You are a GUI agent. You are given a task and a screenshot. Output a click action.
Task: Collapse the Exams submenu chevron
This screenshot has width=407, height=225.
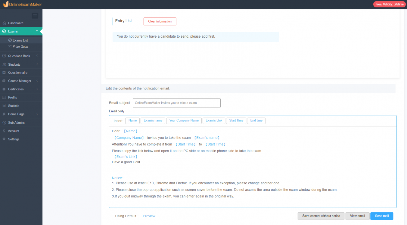[x=37, y=31]
